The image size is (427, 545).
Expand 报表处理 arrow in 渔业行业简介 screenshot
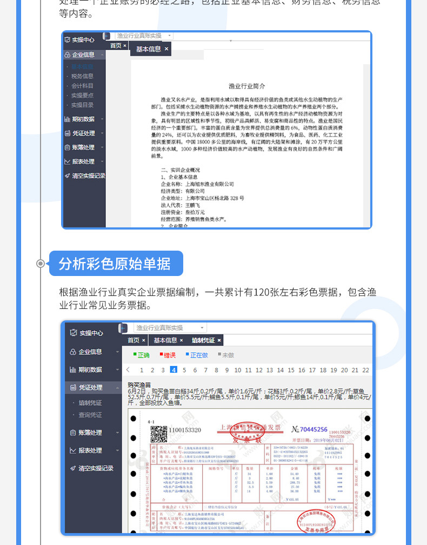tap(102, 162)
